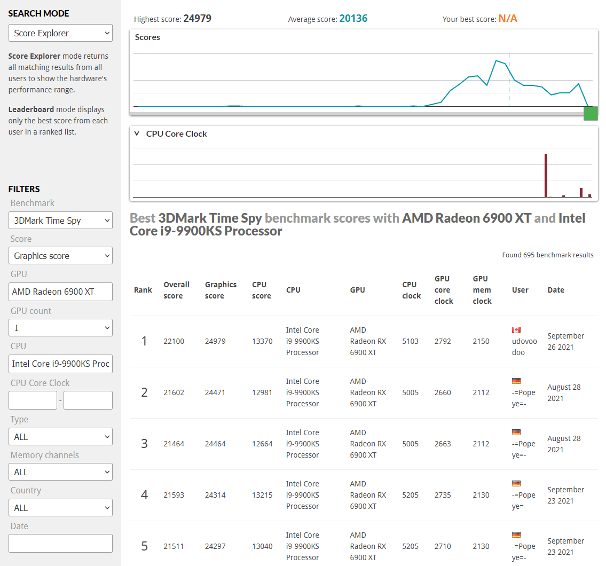Open the Score Graphics score dropdown
The height and width of the screenshot is (566, 606).
pyautogui.click(x=60, y=256)
